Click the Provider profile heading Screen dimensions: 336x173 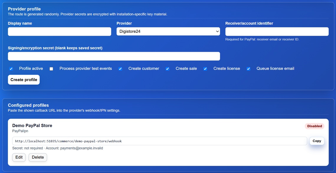(x=24, y=9)
